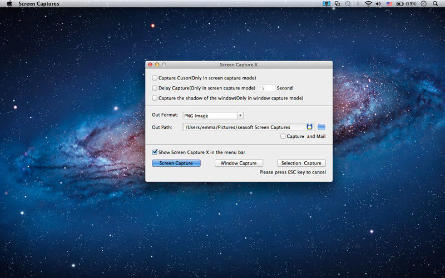Open the Wi-Fi status menu

coord(368,4)
